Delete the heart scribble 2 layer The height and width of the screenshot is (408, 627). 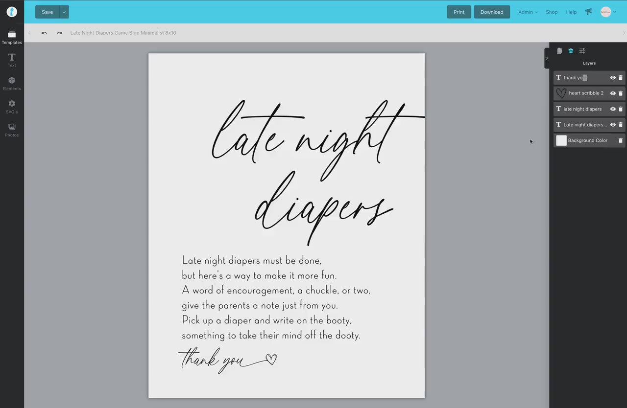point(621,93)
